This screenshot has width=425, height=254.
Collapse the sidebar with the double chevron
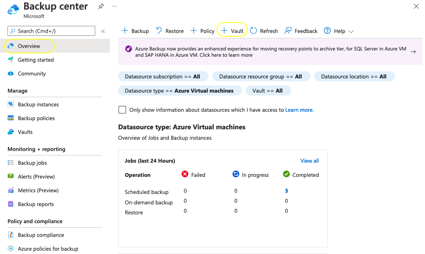click(x=103, y=31)
